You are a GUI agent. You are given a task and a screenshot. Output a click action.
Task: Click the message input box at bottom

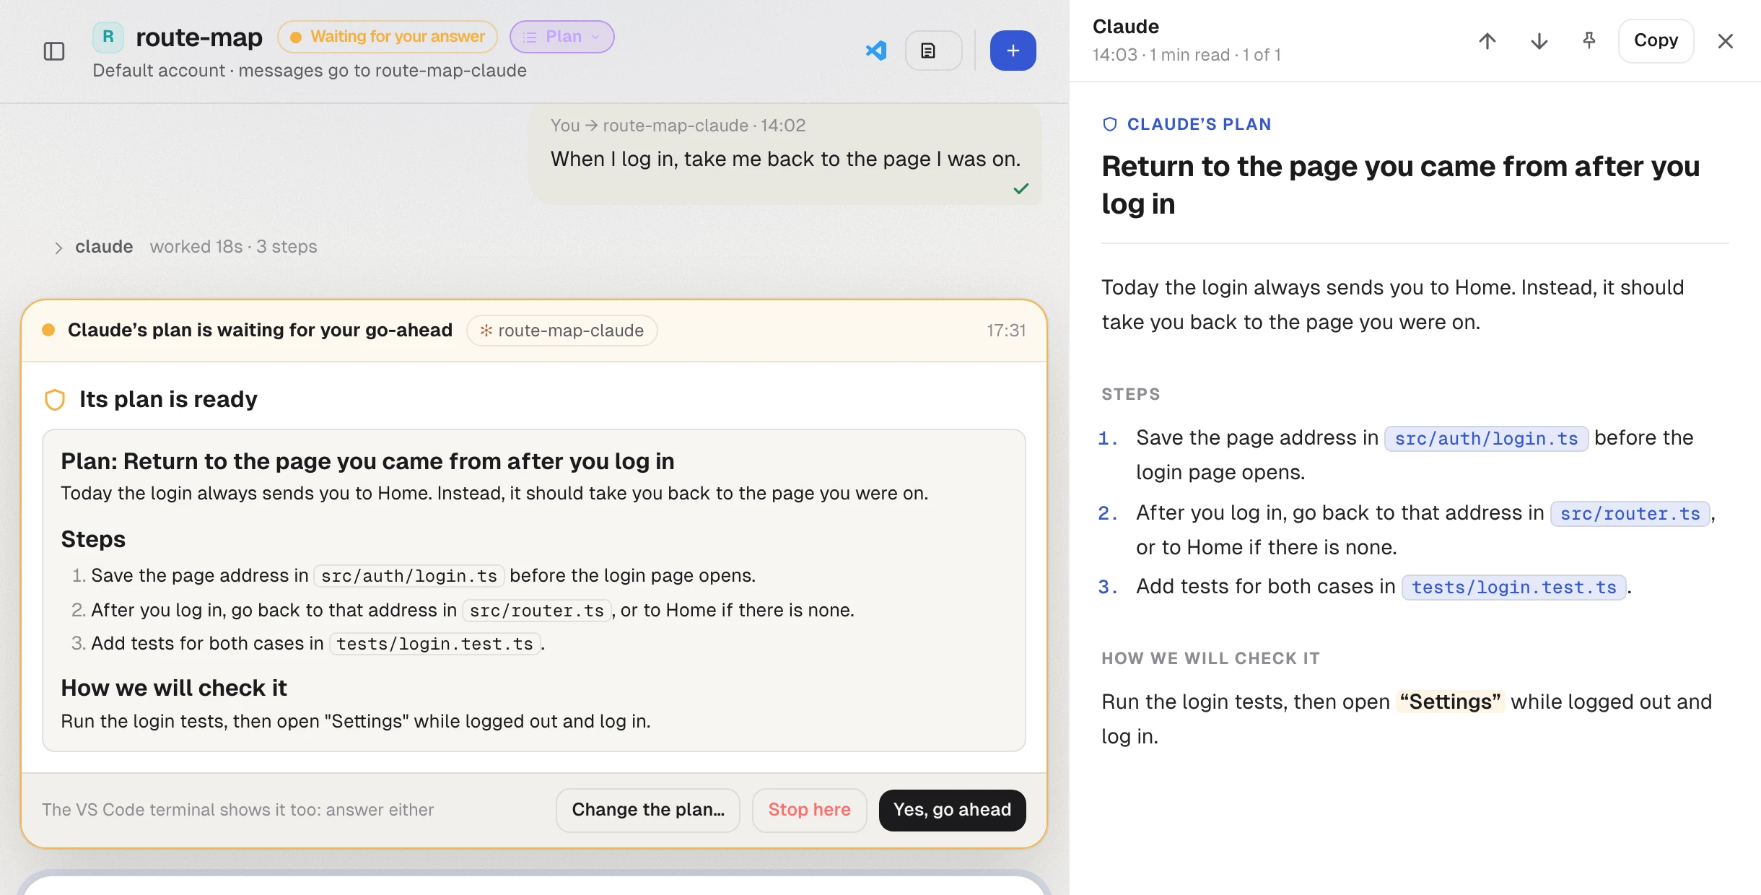534,885
